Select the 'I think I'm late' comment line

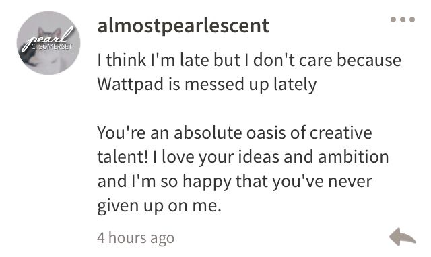249,60
